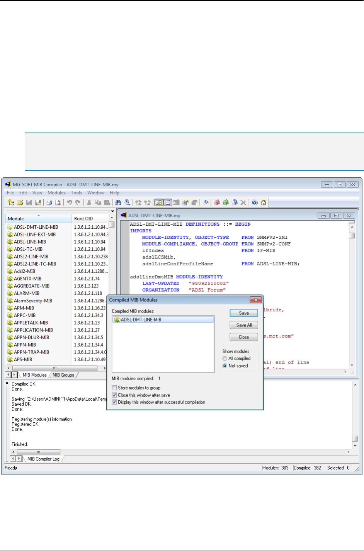364x551 pixels.
Task: Toggle the compiler log pane toolbar button
Action: [167, 202]
